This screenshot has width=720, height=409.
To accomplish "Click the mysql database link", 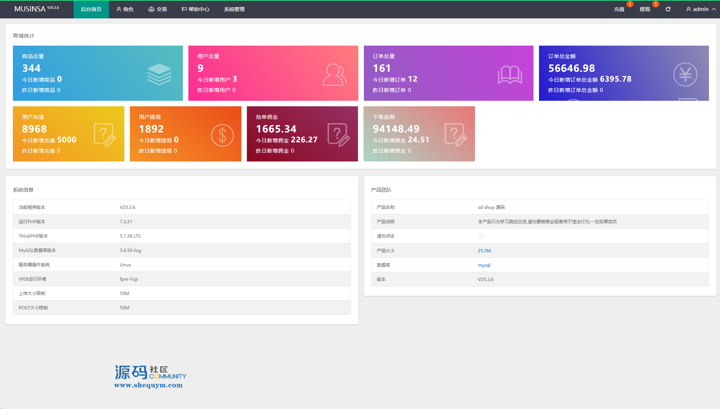I will [x=484, y=265].
